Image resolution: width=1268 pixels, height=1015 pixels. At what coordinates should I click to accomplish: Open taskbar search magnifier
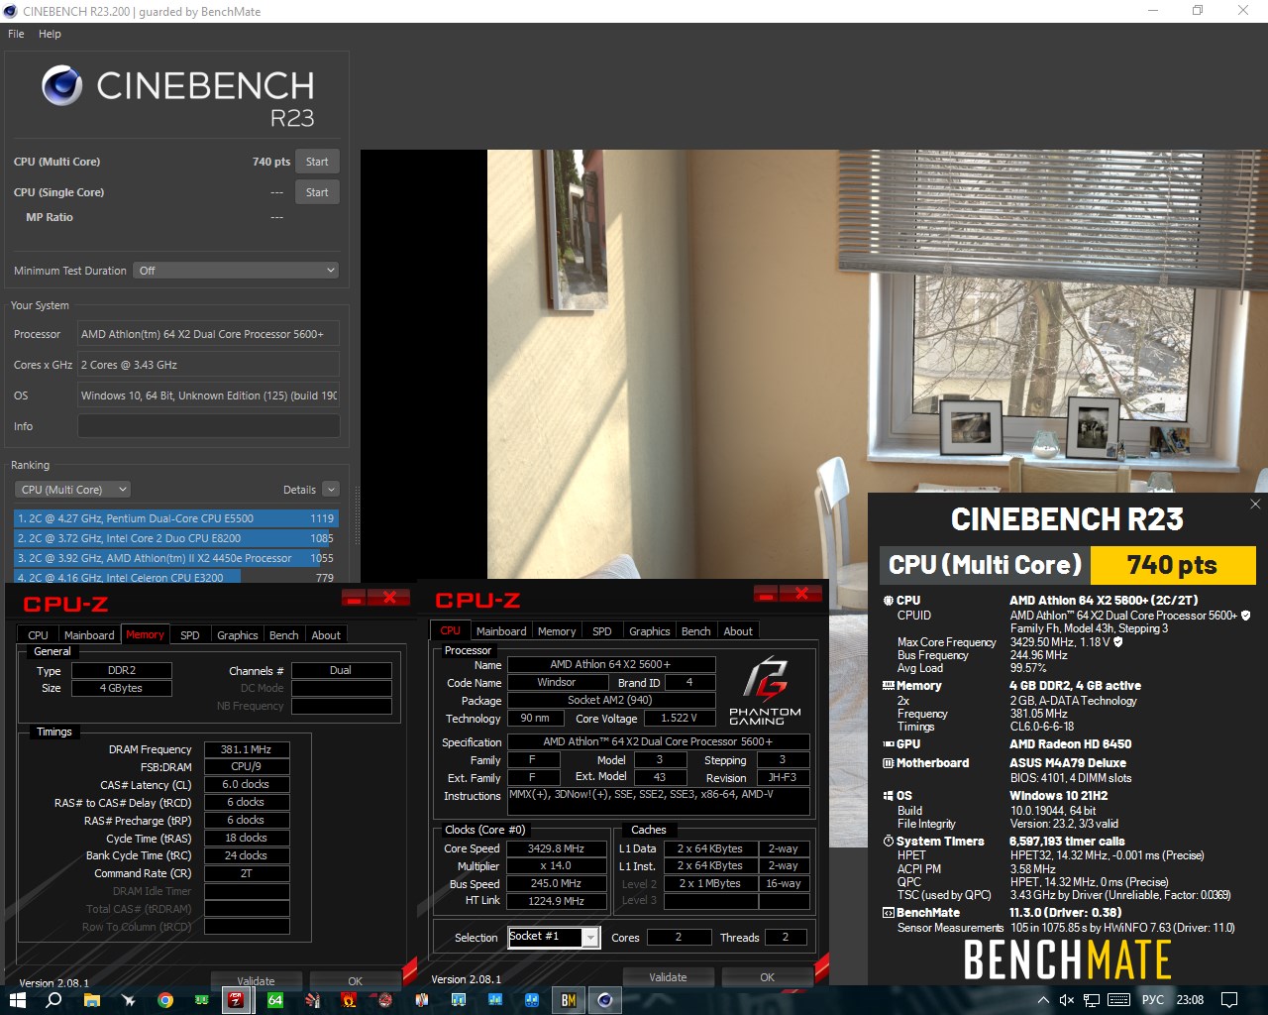(54, 1000)
